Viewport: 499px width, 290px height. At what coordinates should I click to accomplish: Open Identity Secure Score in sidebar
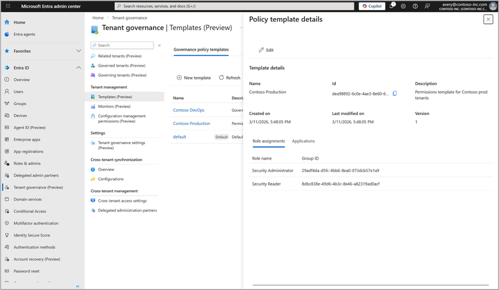click(x=31, y=235)
